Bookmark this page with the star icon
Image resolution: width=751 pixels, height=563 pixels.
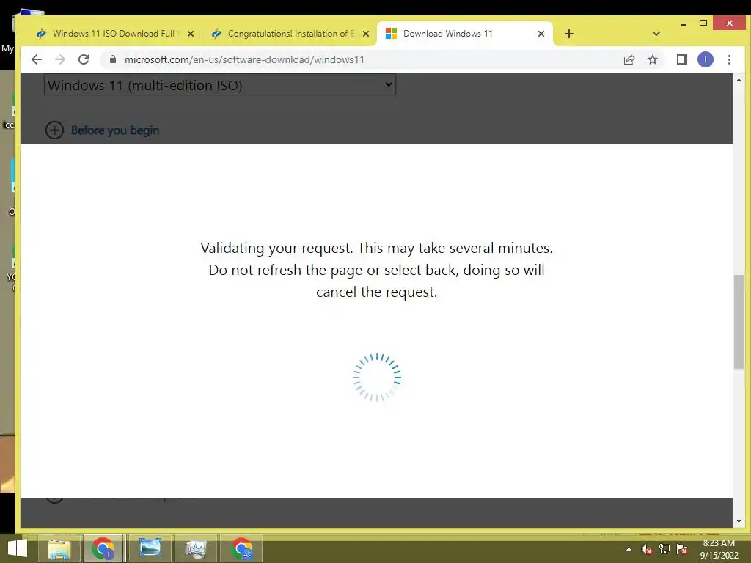[x=652, y=59]
